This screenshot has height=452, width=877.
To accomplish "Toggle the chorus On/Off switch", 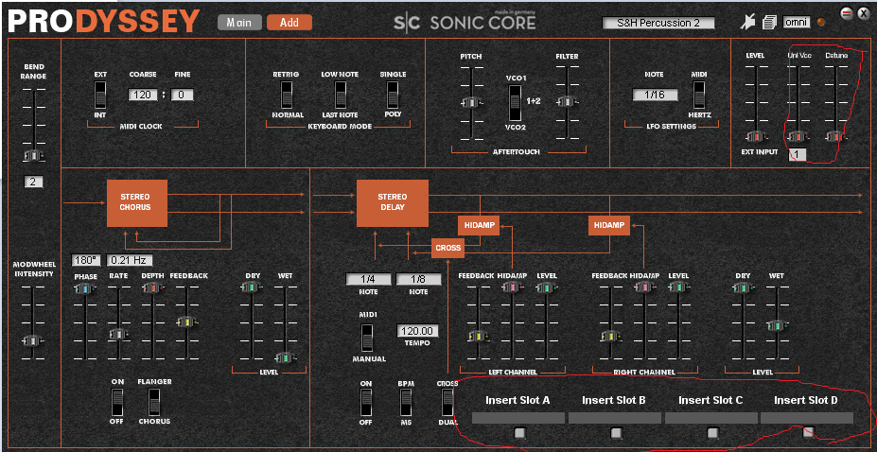I will click(x=117, y=400).
